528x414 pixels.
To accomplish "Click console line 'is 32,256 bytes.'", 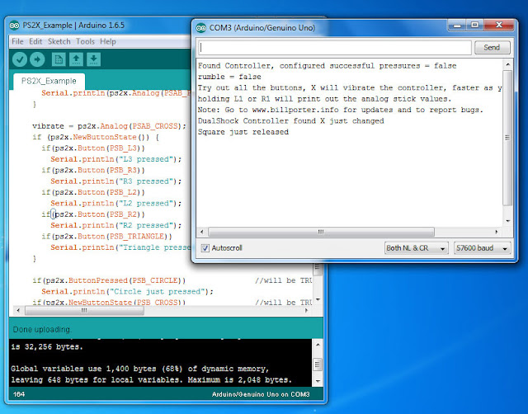I will coord(47,346).
